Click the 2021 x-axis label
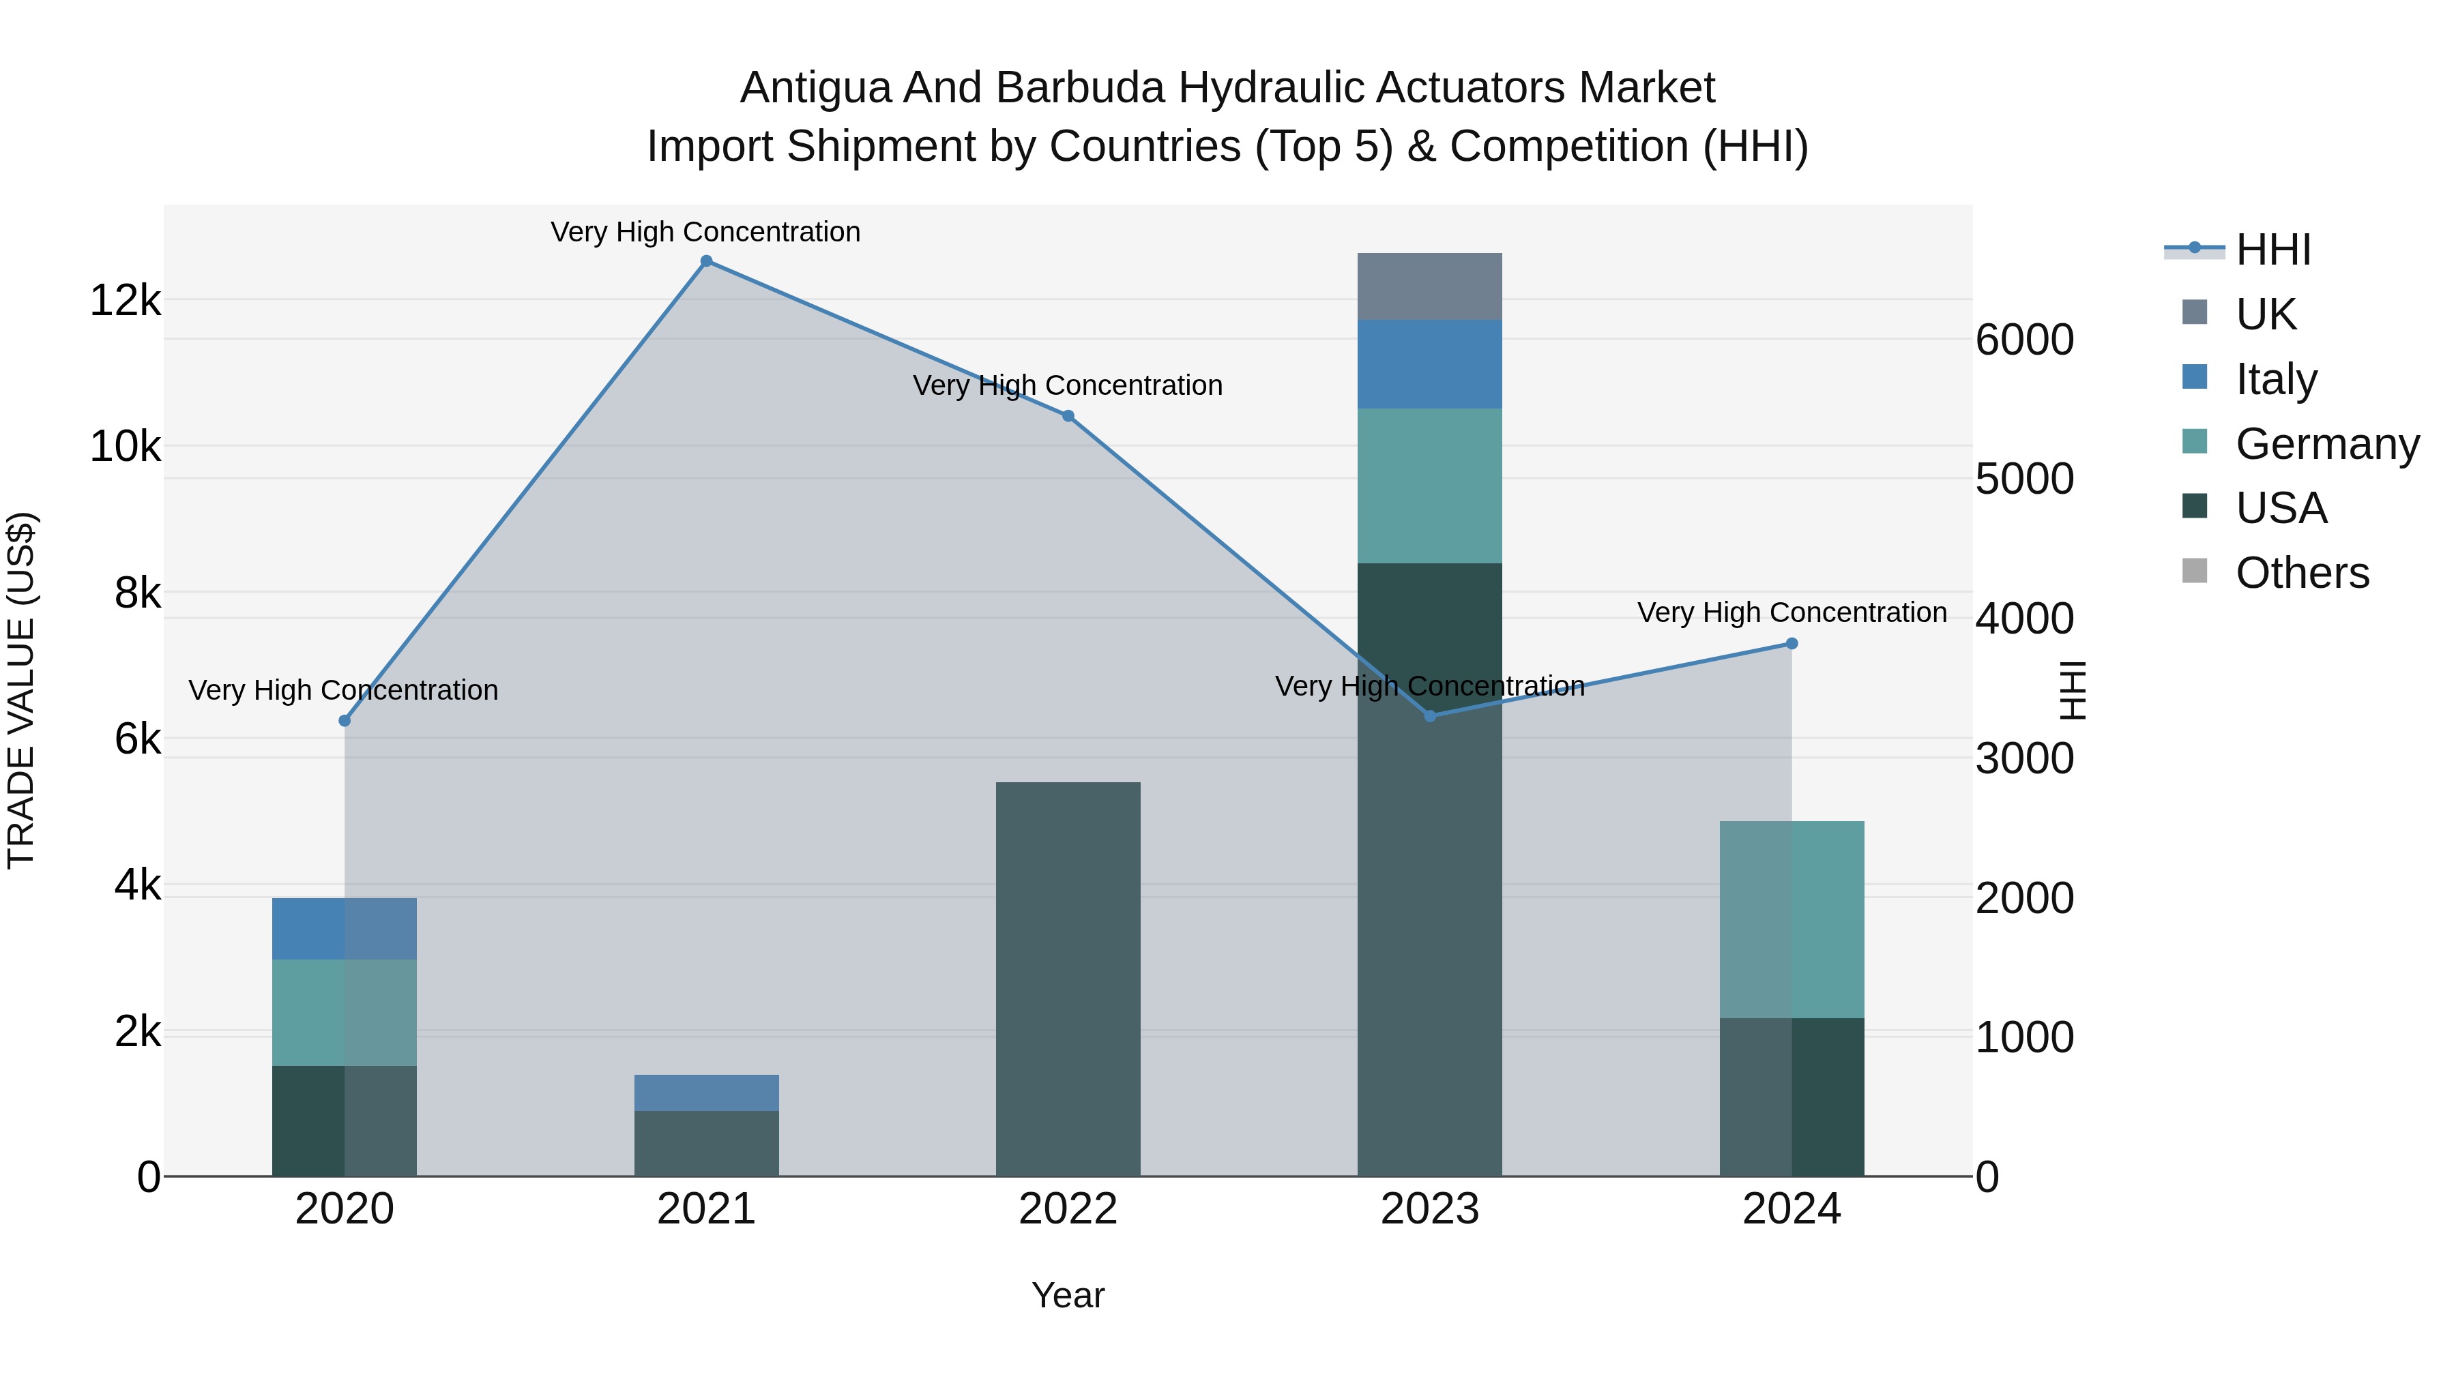Viewport: 2456px width, 1381px height. point(707,1209)
